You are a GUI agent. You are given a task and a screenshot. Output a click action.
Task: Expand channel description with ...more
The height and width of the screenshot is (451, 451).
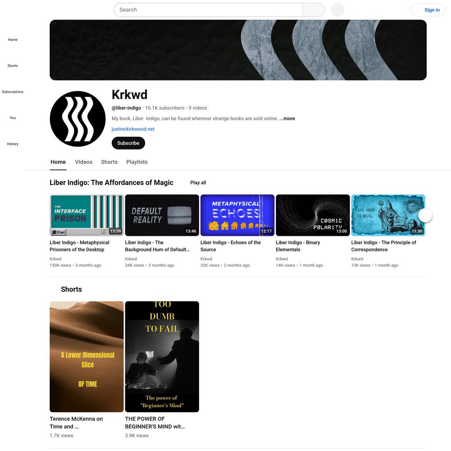pos(287,119)
